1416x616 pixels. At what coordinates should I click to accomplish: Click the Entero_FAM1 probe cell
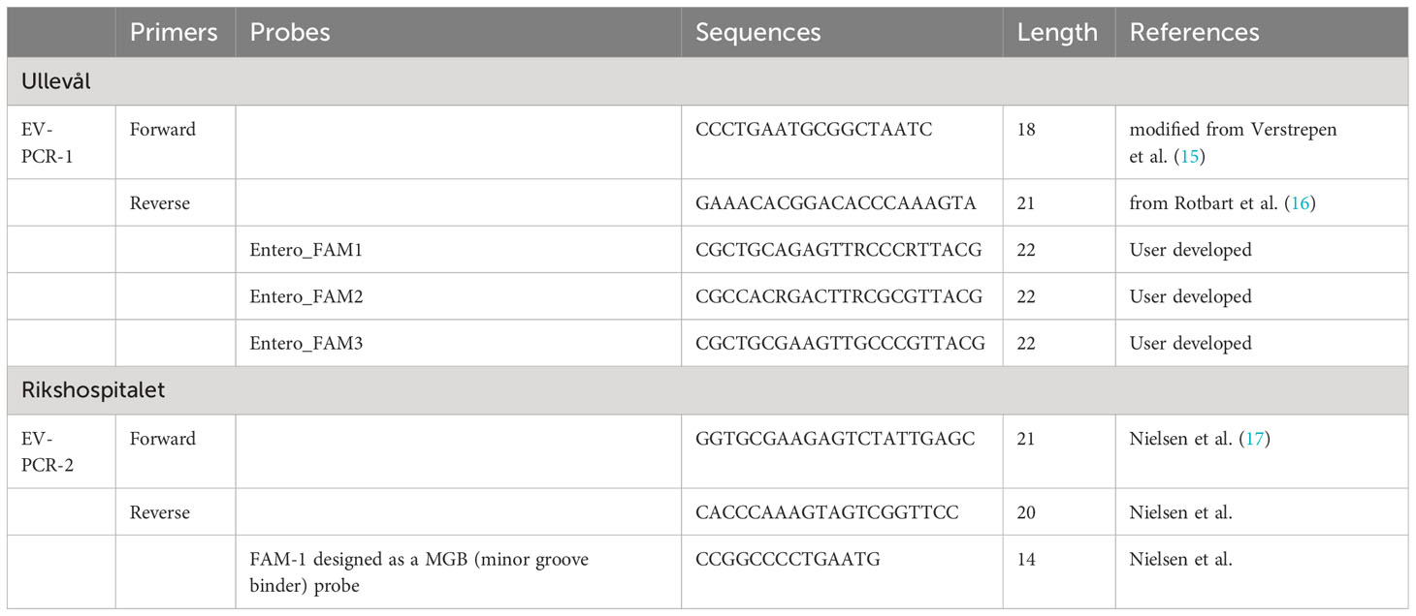click(458, 249)
